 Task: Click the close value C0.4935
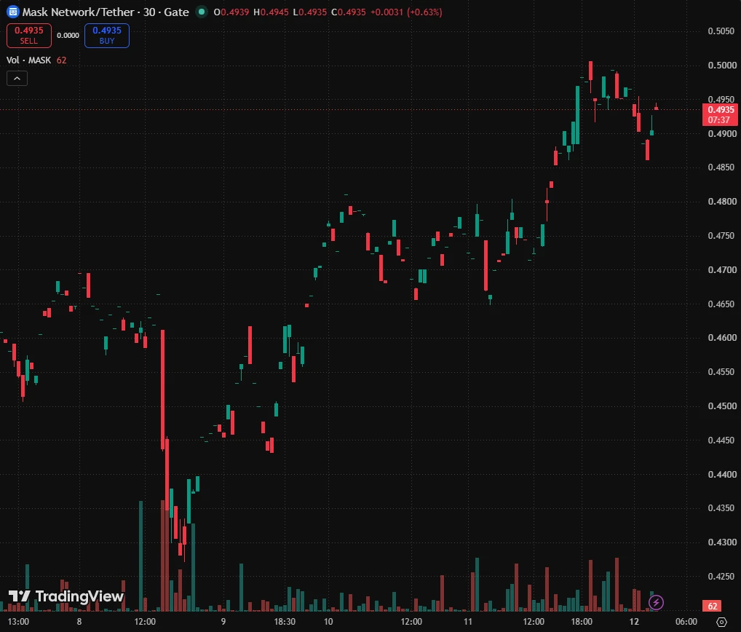(x=348, y=12)
